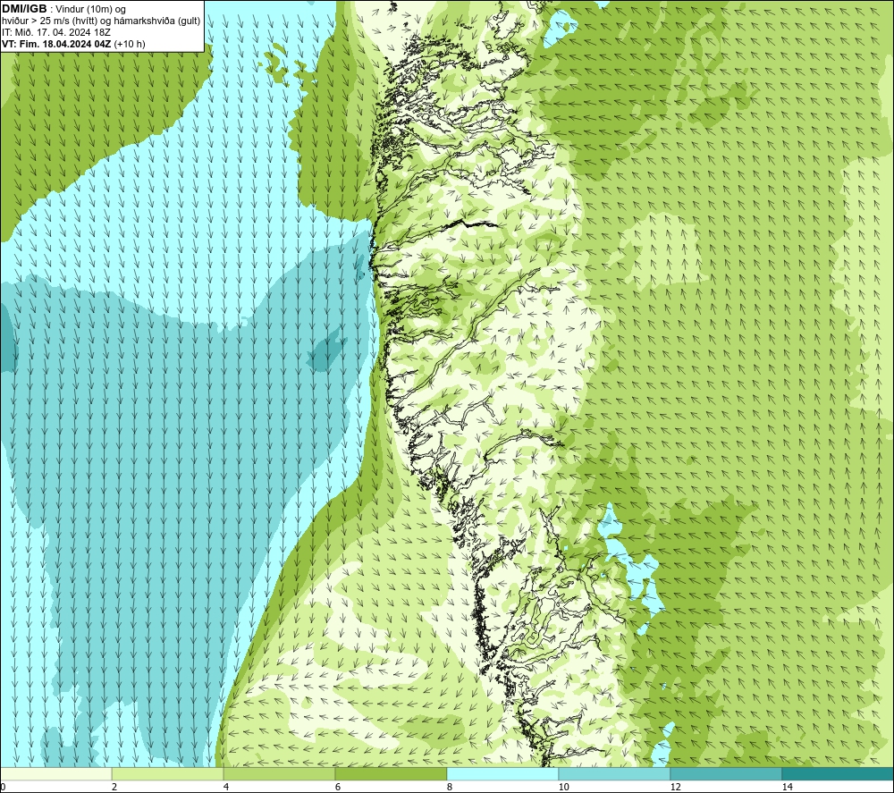Click the 0–2 m/s palest color swatch
The height and width of the screenshot is (793, 894).
coord(55,773)
